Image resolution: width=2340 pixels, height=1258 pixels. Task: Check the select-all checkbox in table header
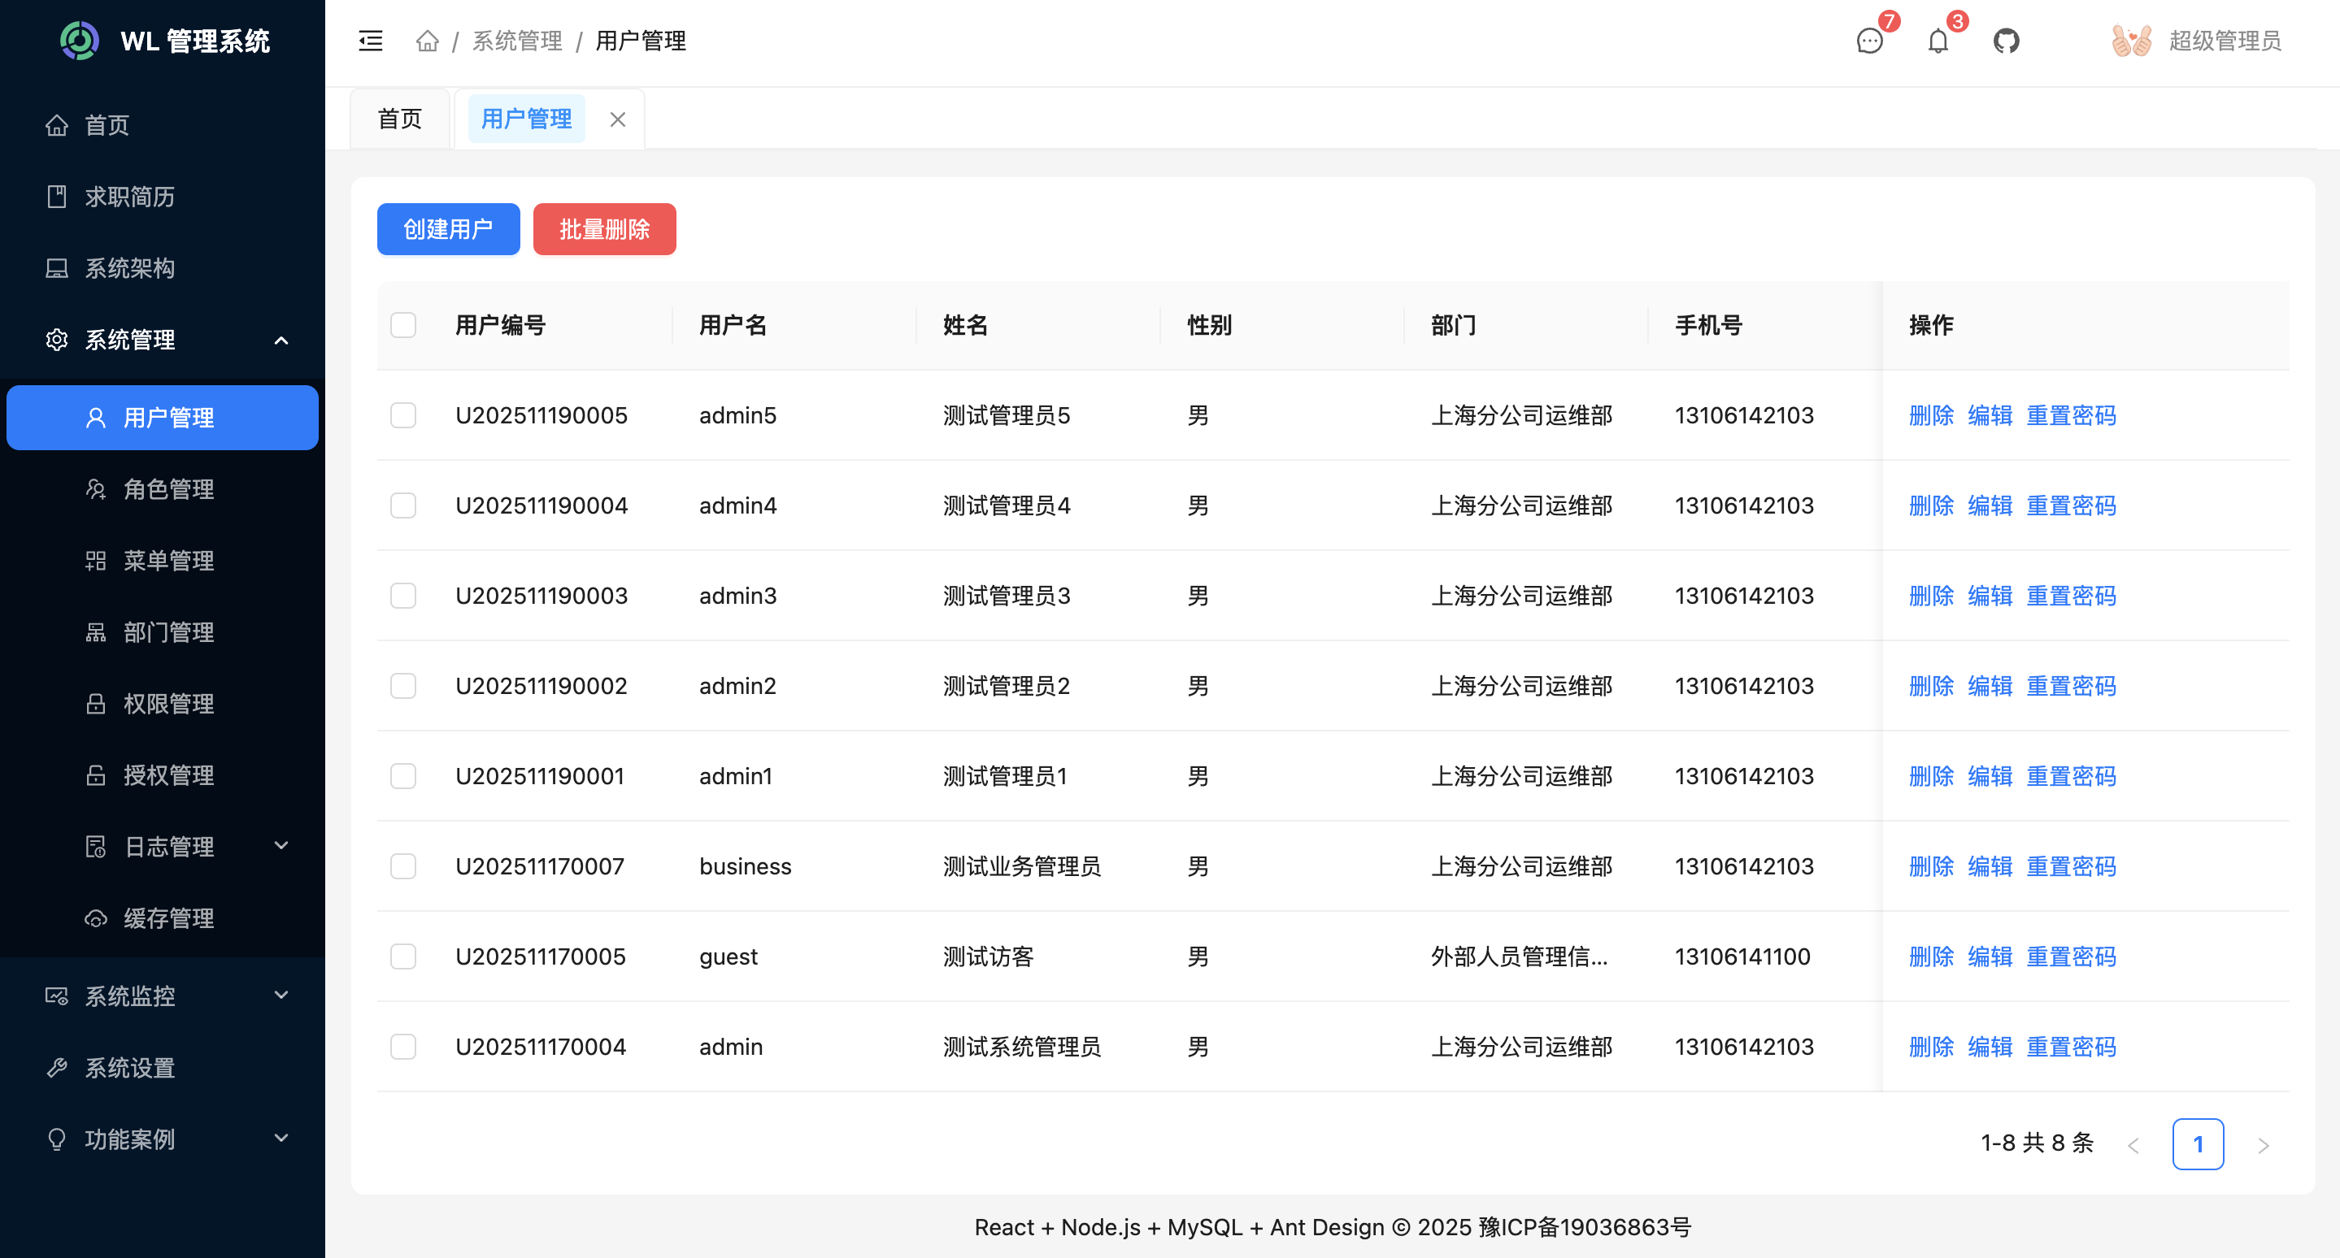403,325
